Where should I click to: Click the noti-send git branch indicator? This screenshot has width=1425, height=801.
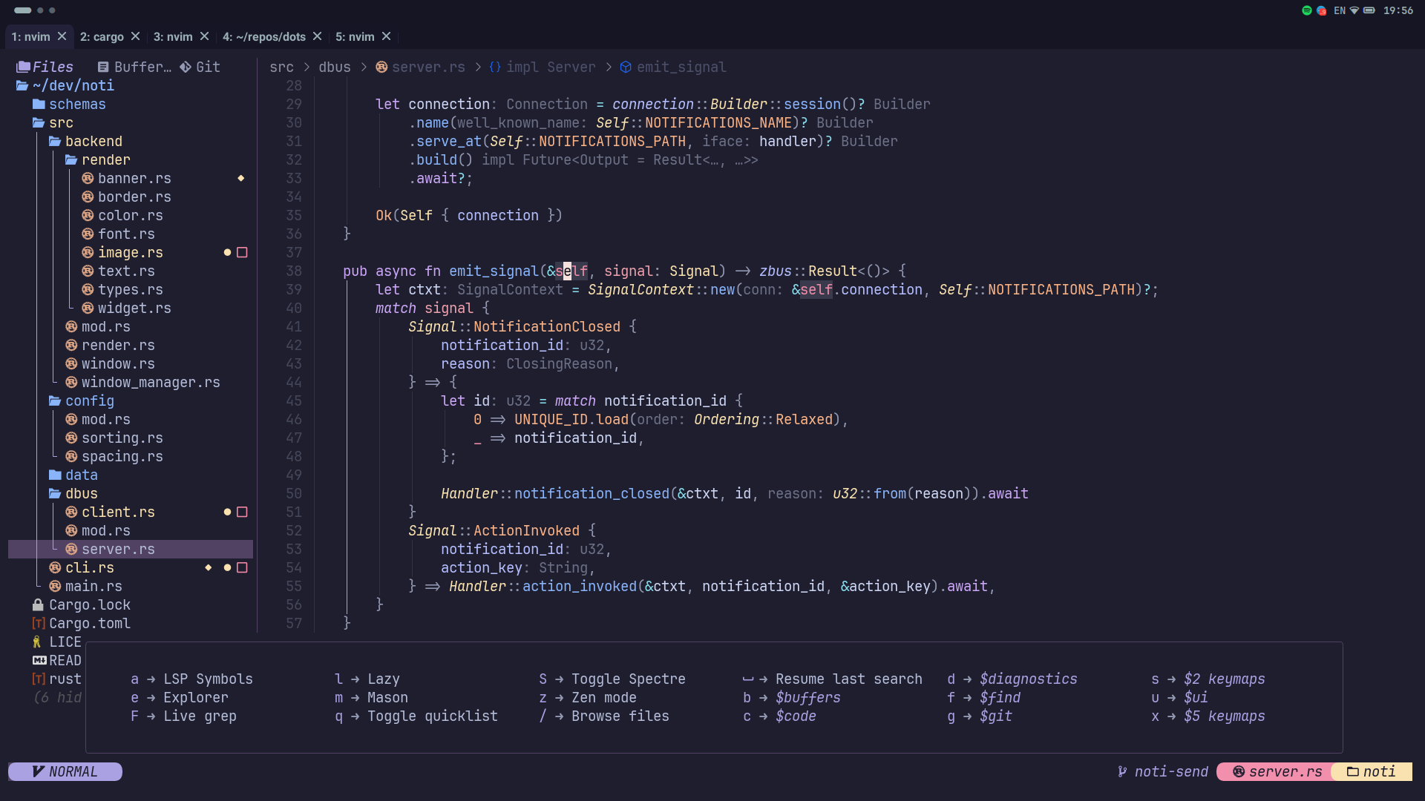[x=1162, y=771]
